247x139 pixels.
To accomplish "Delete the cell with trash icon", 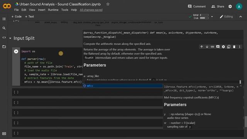I will 234,47.
